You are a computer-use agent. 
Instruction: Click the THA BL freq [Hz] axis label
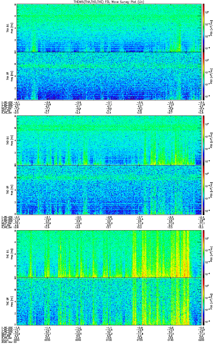11,28
